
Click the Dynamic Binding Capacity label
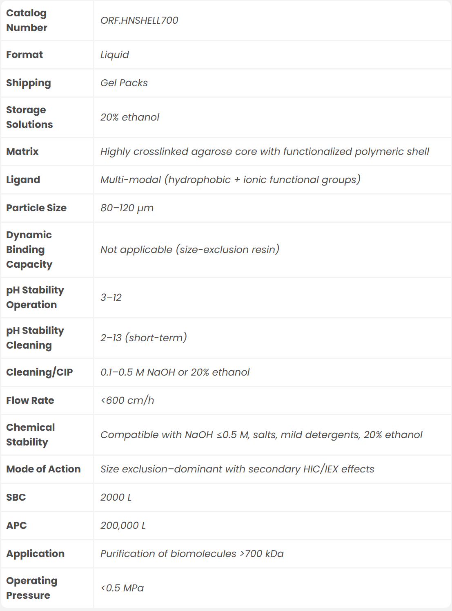(29, 250)
